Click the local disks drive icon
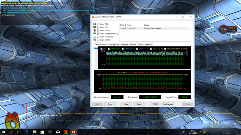The width and height of the screenshot is (241, 135). coord(95,37)
